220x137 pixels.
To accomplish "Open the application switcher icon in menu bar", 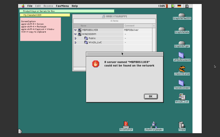I will (187, 6).
